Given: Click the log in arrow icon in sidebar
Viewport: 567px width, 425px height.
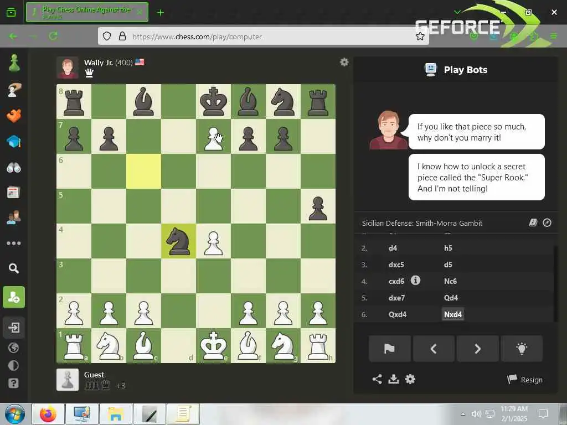Looking at the screenshot, I should point(14,328).
